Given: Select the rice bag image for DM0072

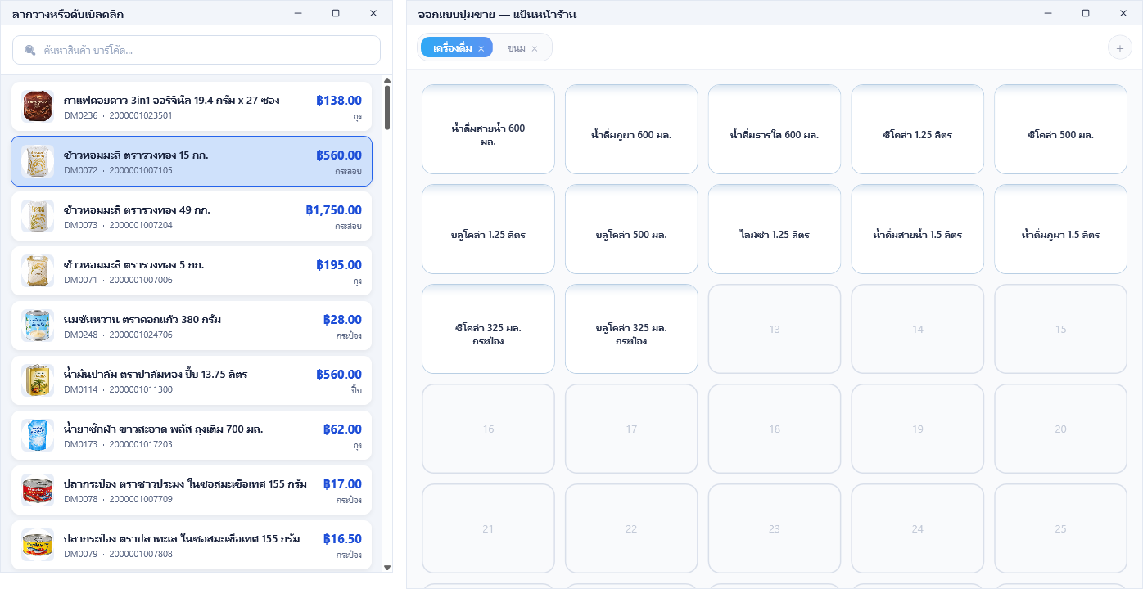Looking at the screenshot, I should (38, 161).
